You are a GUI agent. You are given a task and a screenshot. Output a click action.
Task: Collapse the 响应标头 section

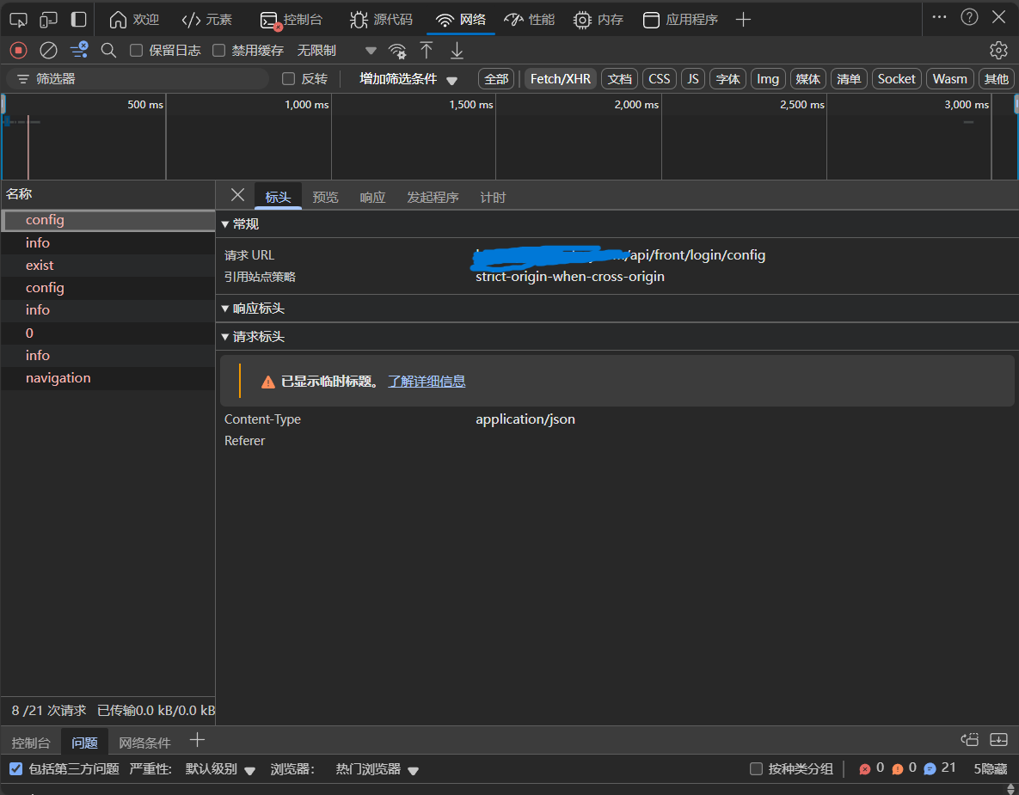pyautogui.click(x=253, y=309)
